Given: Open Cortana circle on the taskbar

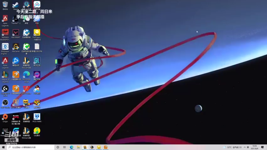Looking at the screenshot, I should pos(58,147).
